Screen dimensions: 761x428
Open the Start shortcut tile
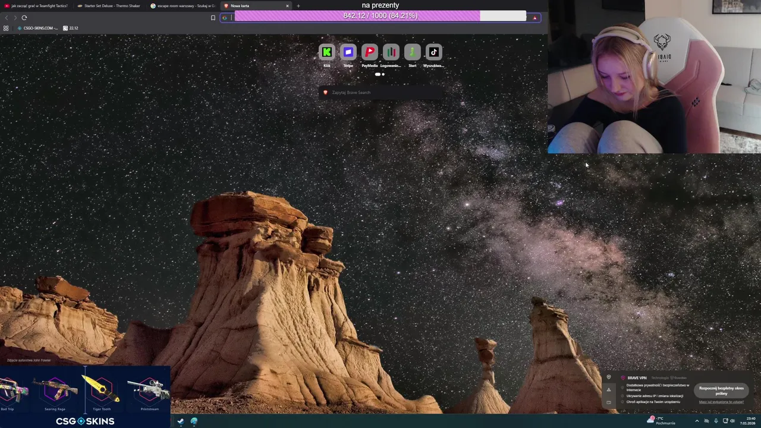click(412, 52)
